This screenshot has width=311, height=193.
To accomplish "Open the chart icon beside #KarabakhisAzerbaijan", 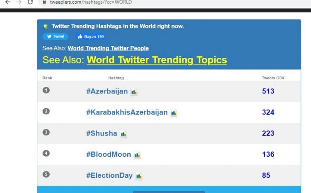I will coord(174,113).
